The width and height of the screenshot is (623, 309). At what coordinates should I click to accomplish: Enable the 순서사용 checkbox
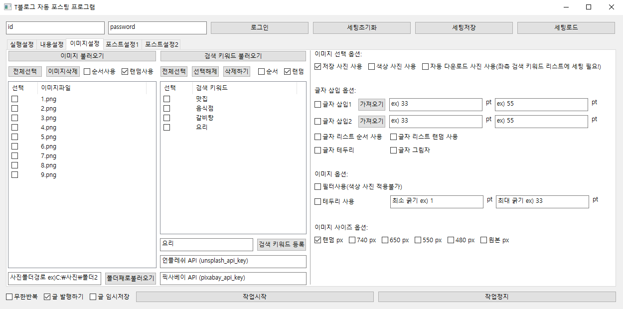87,71
